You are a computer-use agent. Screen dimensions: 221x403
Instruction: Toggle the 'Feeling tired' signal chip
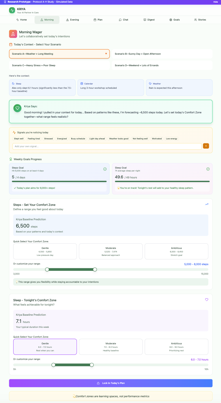click(34, 139)
